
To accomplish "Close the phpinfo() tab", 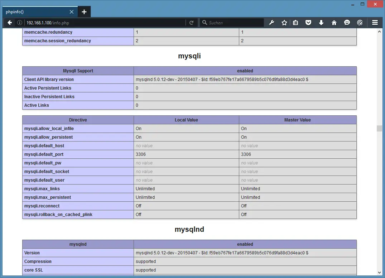I will (x=72, y=12).
